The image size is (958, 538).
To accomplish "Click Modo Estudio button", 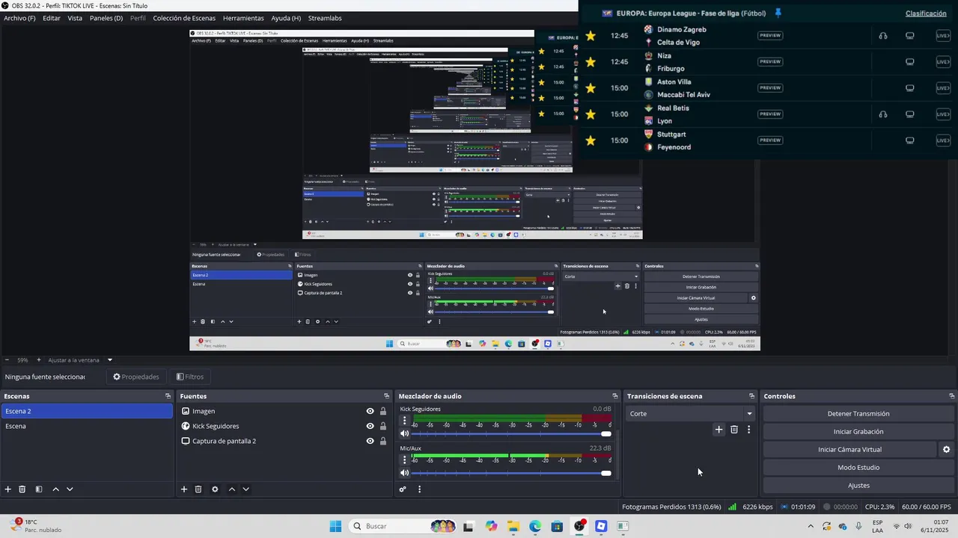I will click(x=858, y=468).
